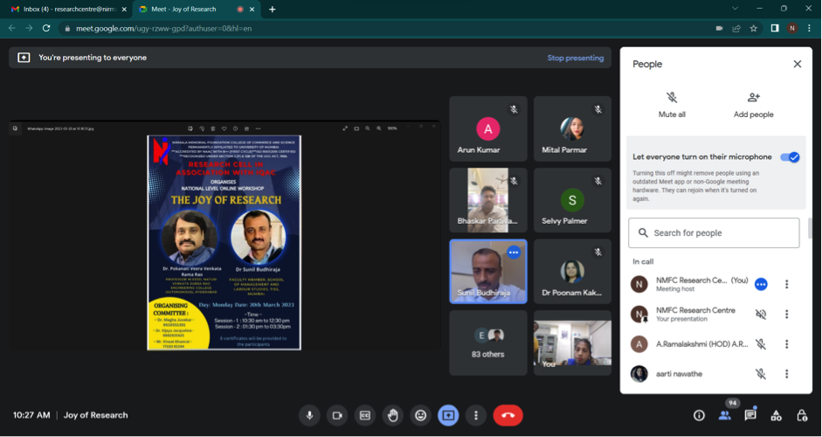The width and height of the screenshot is (822, 437).
Task: Expand more options menu in call toolbar
Action: pyautogui.click(x=476, y=415)
